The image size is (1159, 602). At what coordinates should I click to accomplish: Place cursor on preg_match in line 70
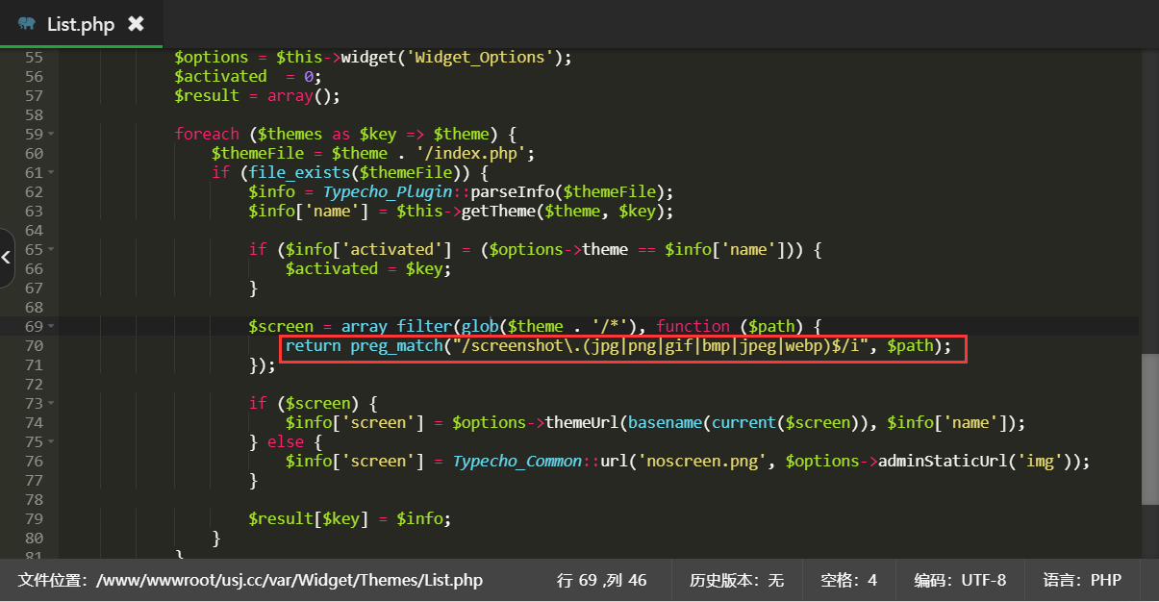pyautogui.click(x=392, y=346)
